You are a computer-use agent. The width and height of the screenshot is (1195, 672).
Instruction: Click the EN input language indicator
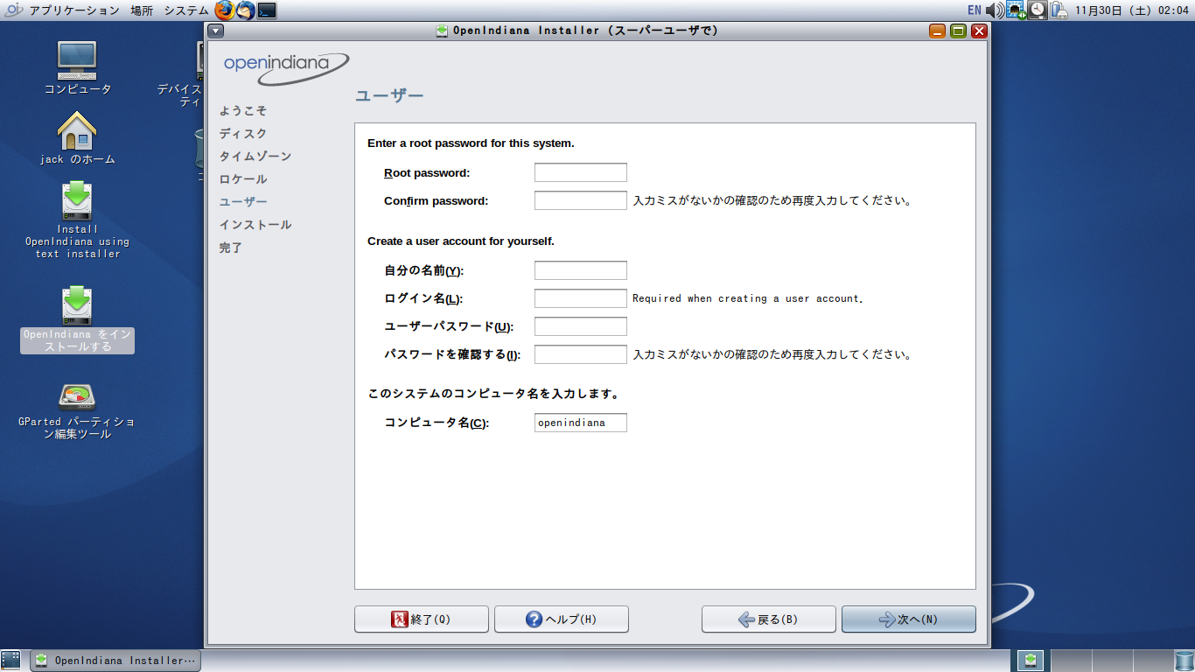pos(975,10)
